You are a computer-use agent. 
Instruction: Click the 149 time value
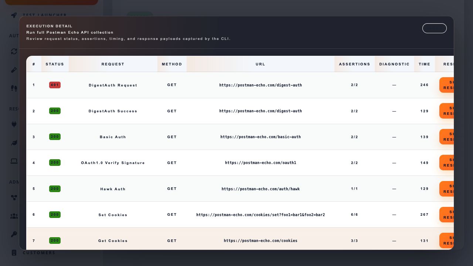pyautogui.click(x=424, y=163)
